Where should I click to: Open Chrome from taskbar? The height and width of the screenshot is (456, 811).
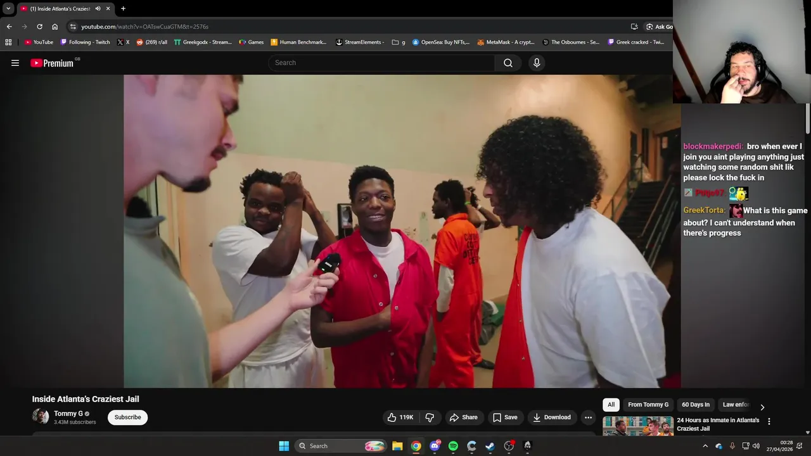click(x=416, y=446)
